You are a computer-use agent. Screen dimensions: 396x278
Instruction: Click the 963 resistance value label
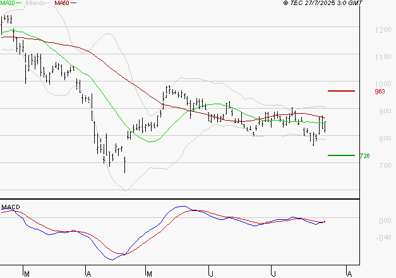(x=380, y=92)
